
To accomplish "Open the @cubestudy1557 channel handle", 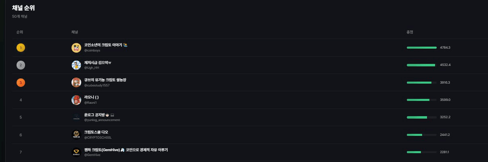I will coord(97,85).
